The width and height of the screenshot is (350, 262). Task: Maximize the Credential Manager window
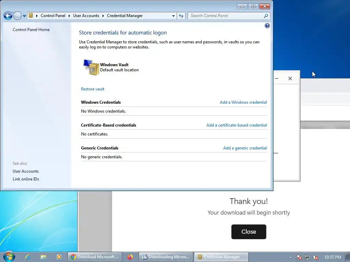253,6
